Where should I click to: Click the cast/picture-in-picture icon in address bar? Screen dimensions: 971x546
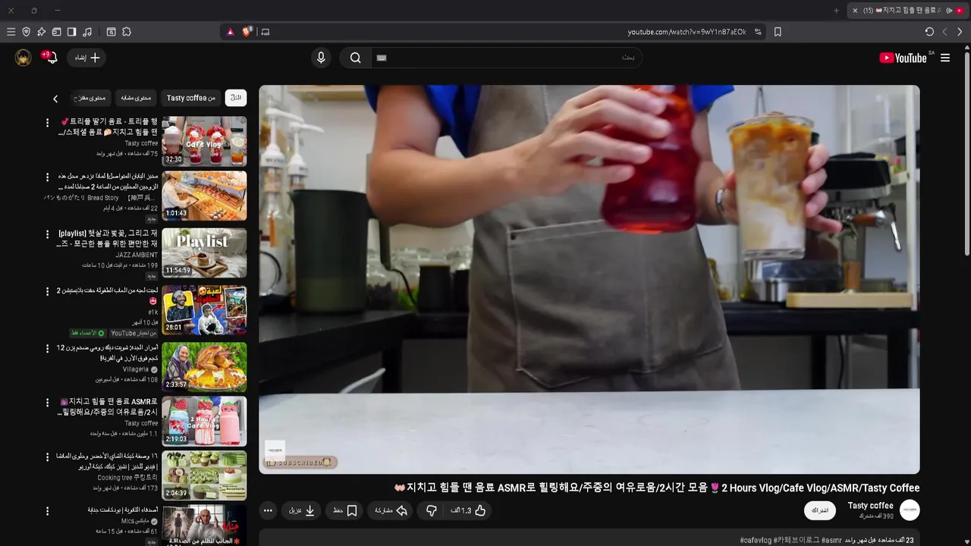265,32
